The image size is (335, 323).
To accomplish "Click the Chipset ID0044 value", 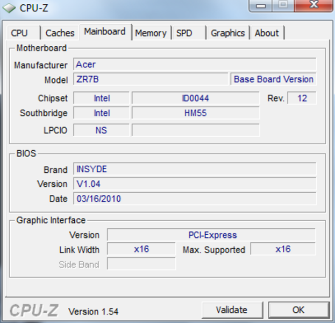I will click(x=196, y=98).
